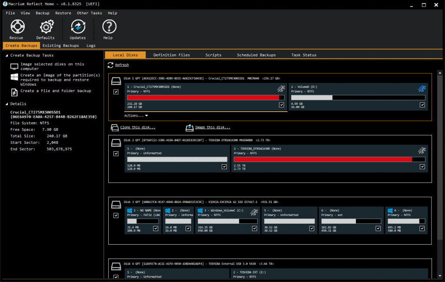Open the Rescue media tool
The image size is (445, 282).
[x=17, y=27]
